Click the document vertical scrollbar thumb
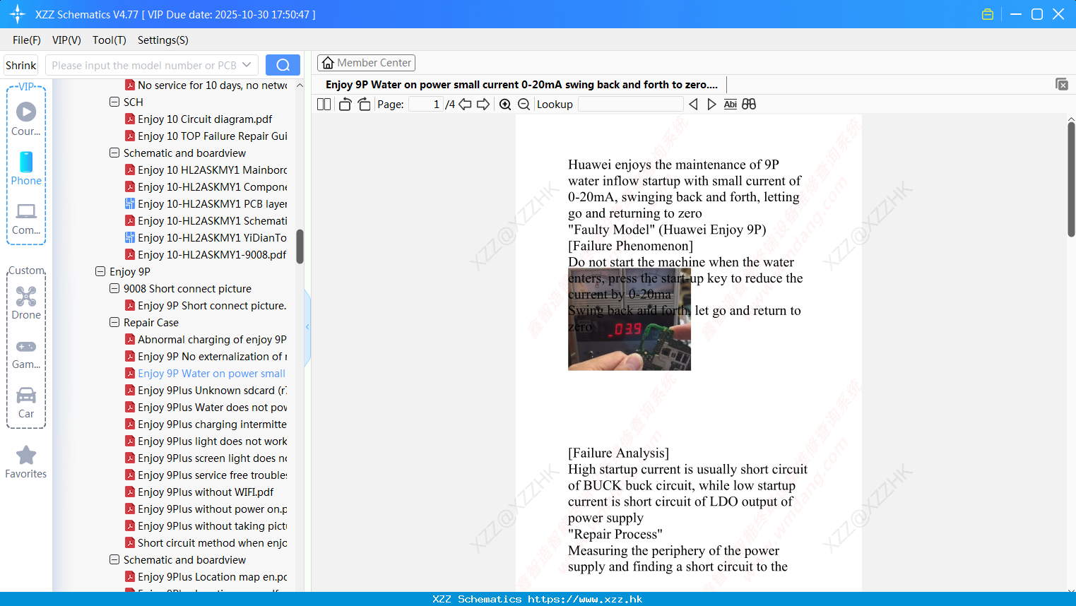 1071,180
